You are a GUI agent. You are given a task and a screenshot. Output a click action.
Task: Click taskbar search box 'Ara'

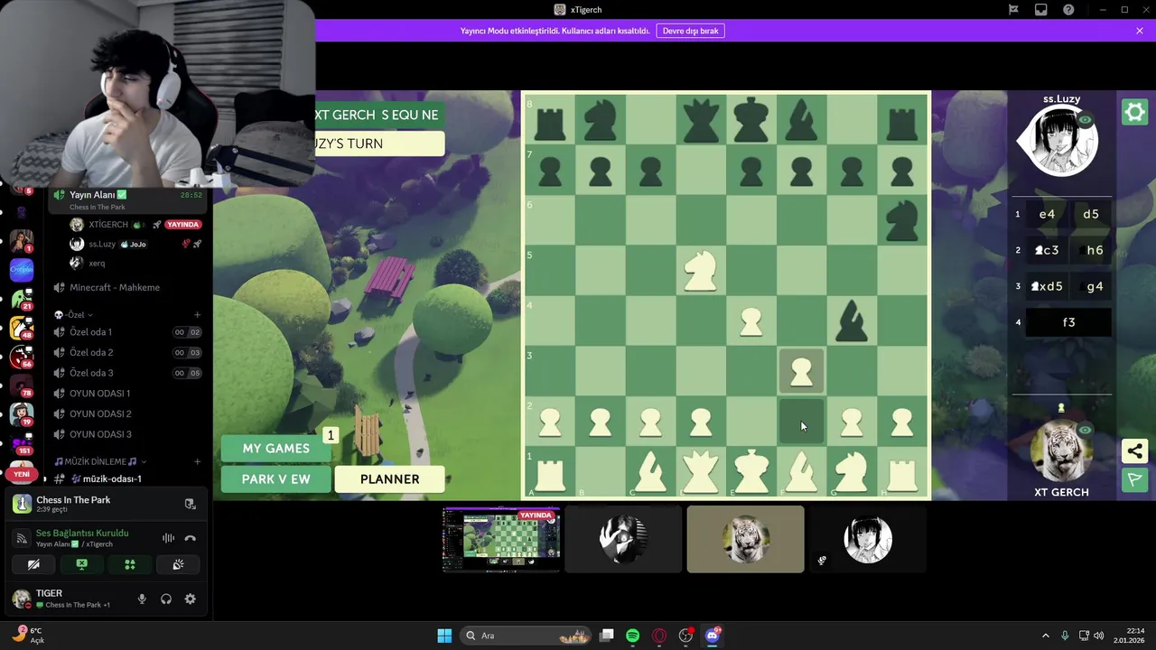click(x=527, y=636)
